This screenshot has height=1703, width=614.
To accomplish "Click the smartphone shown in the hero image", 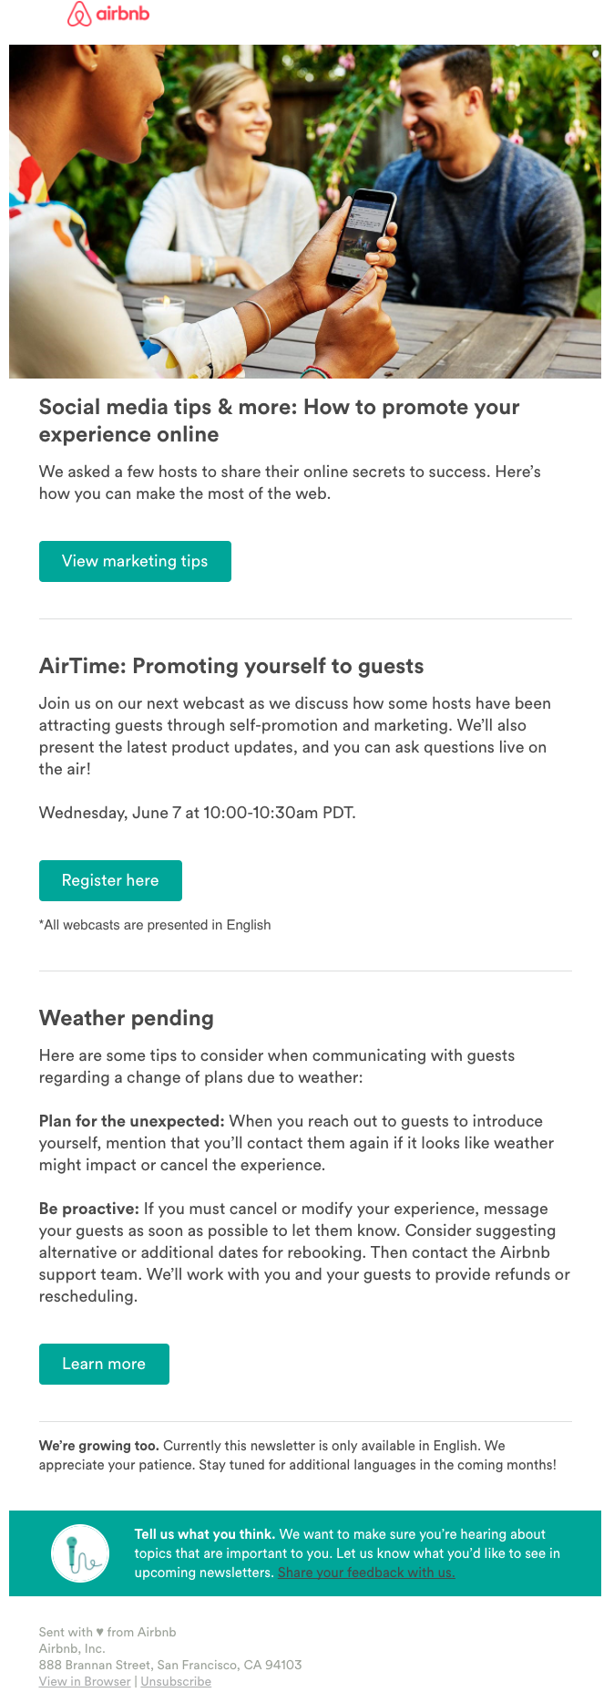I will (363, 237).
